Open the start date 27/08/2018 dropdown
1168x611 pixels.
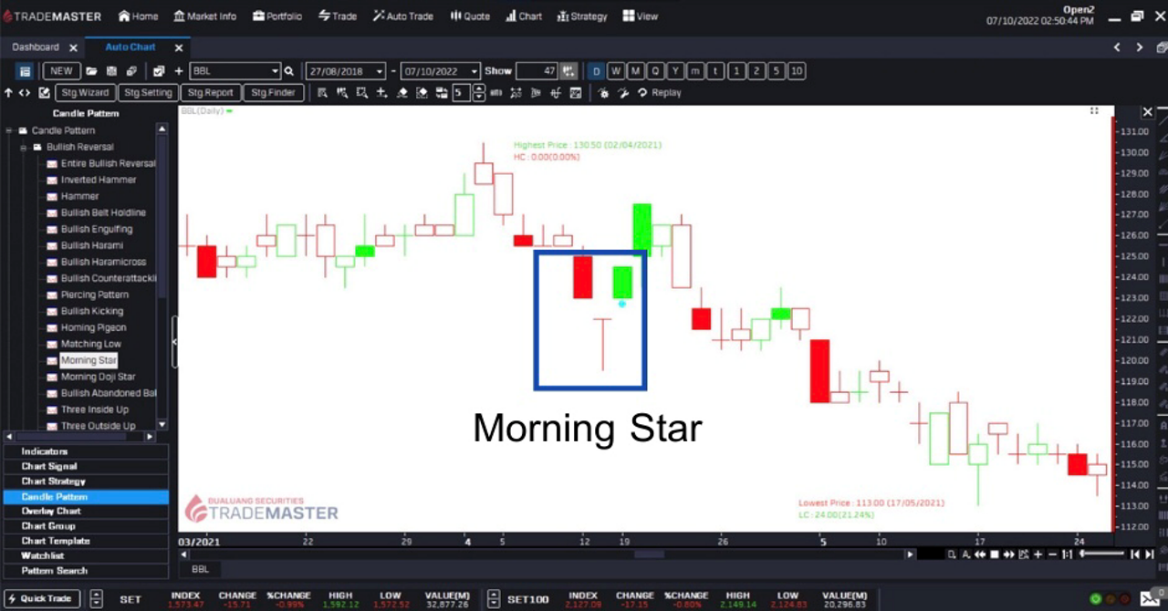click(x=380, y=71)
